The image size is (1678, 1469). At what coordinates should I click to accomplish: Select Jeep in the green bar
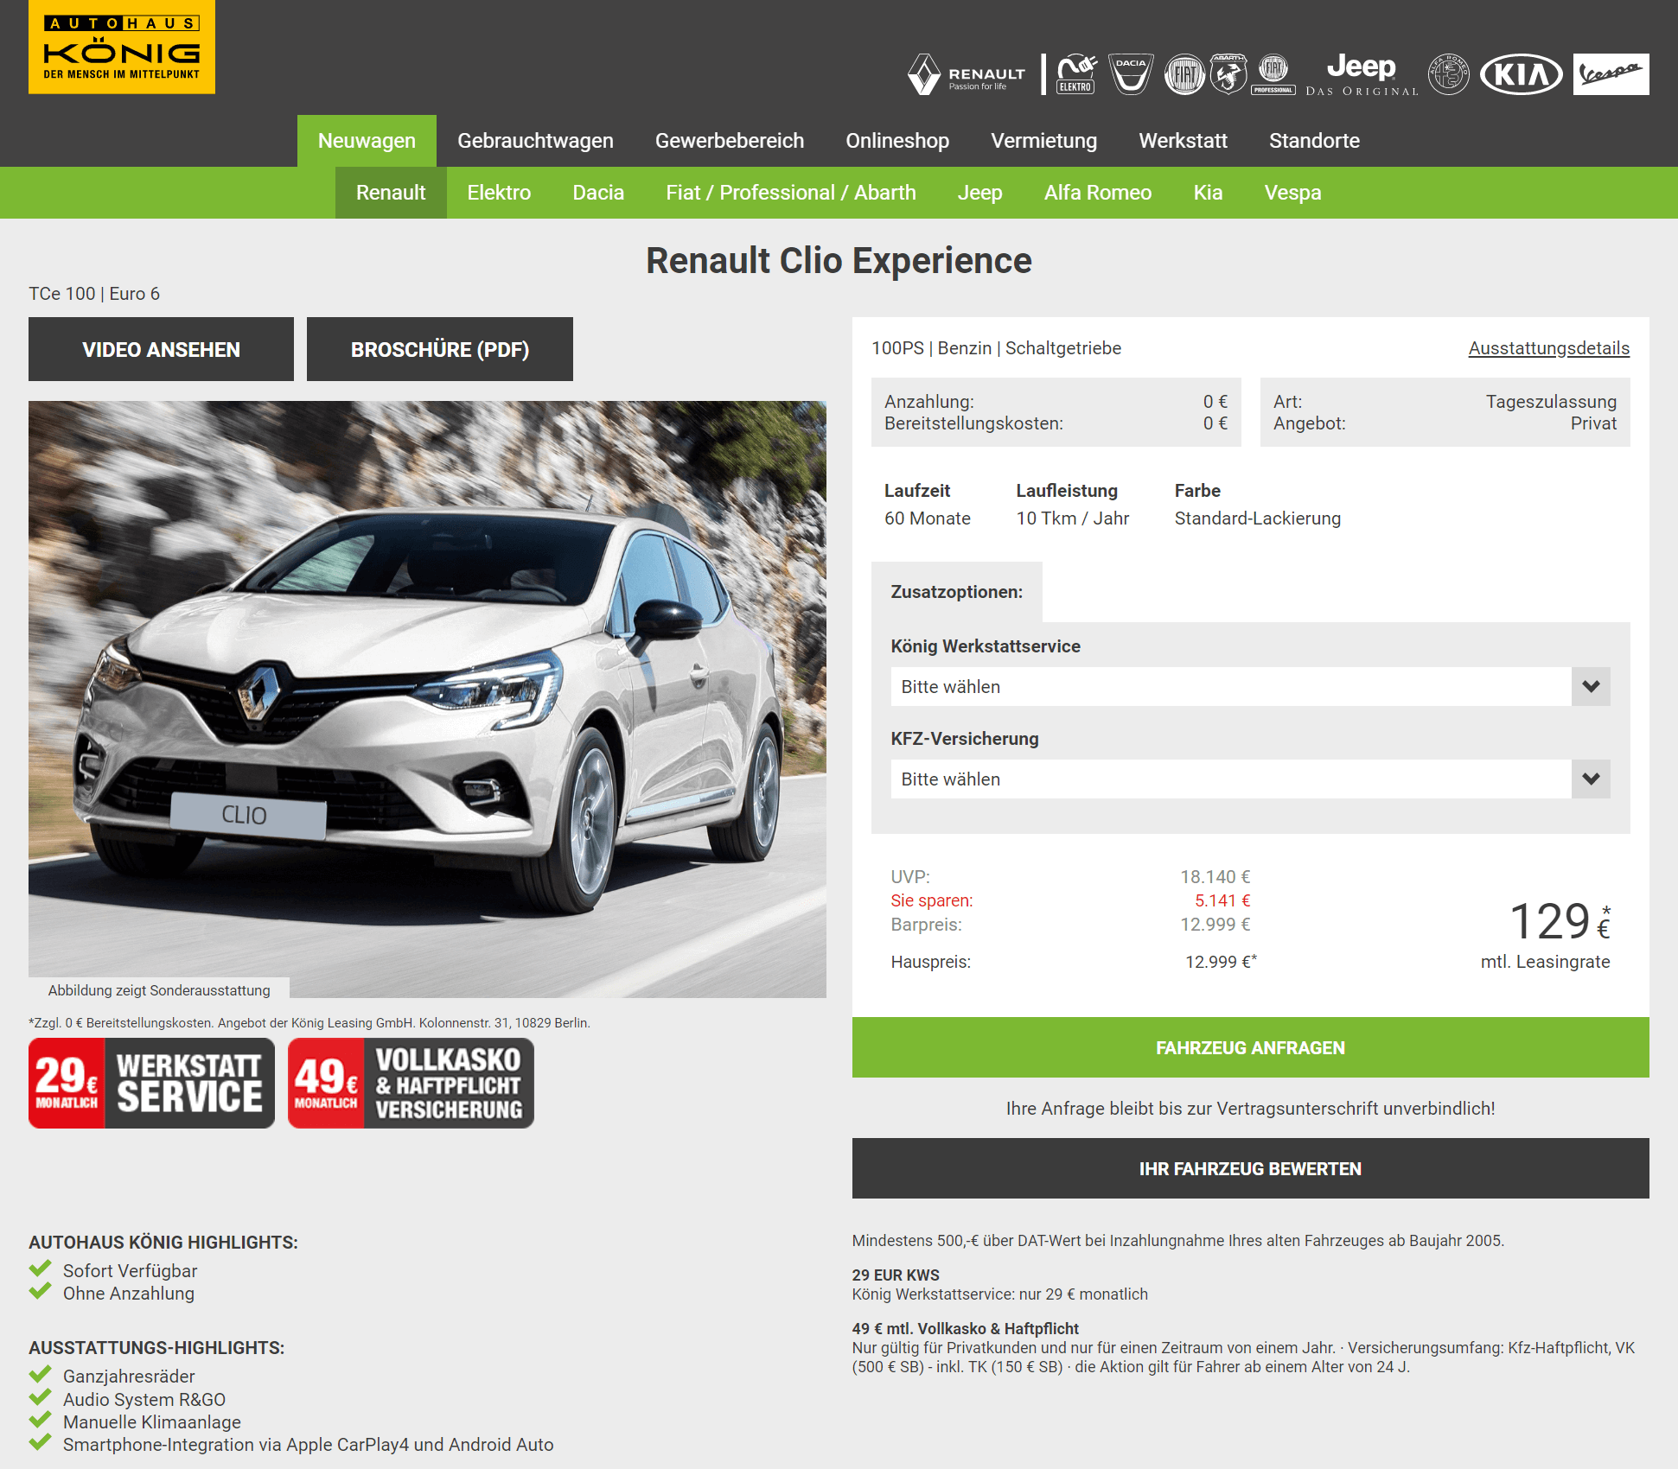pos(979,193)
